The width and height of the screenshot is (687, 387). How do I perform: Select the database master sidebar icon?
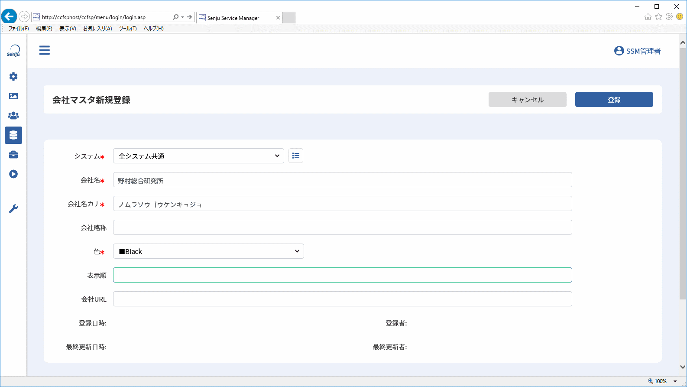click(x=13, y=135)
